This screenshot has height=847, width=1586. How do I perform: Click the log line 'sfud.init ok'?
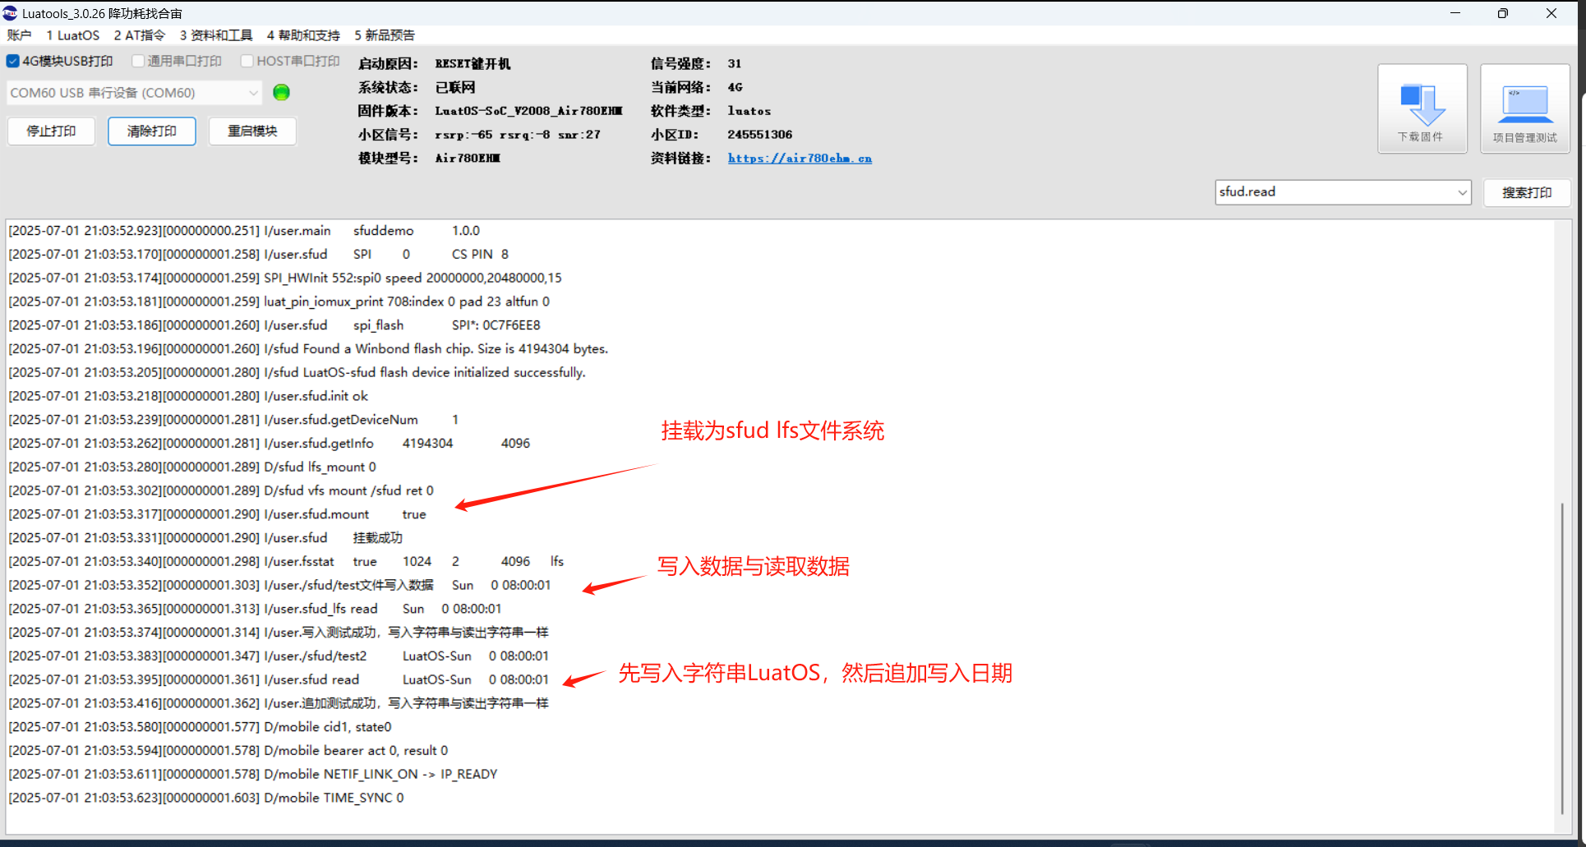(188, 396)
